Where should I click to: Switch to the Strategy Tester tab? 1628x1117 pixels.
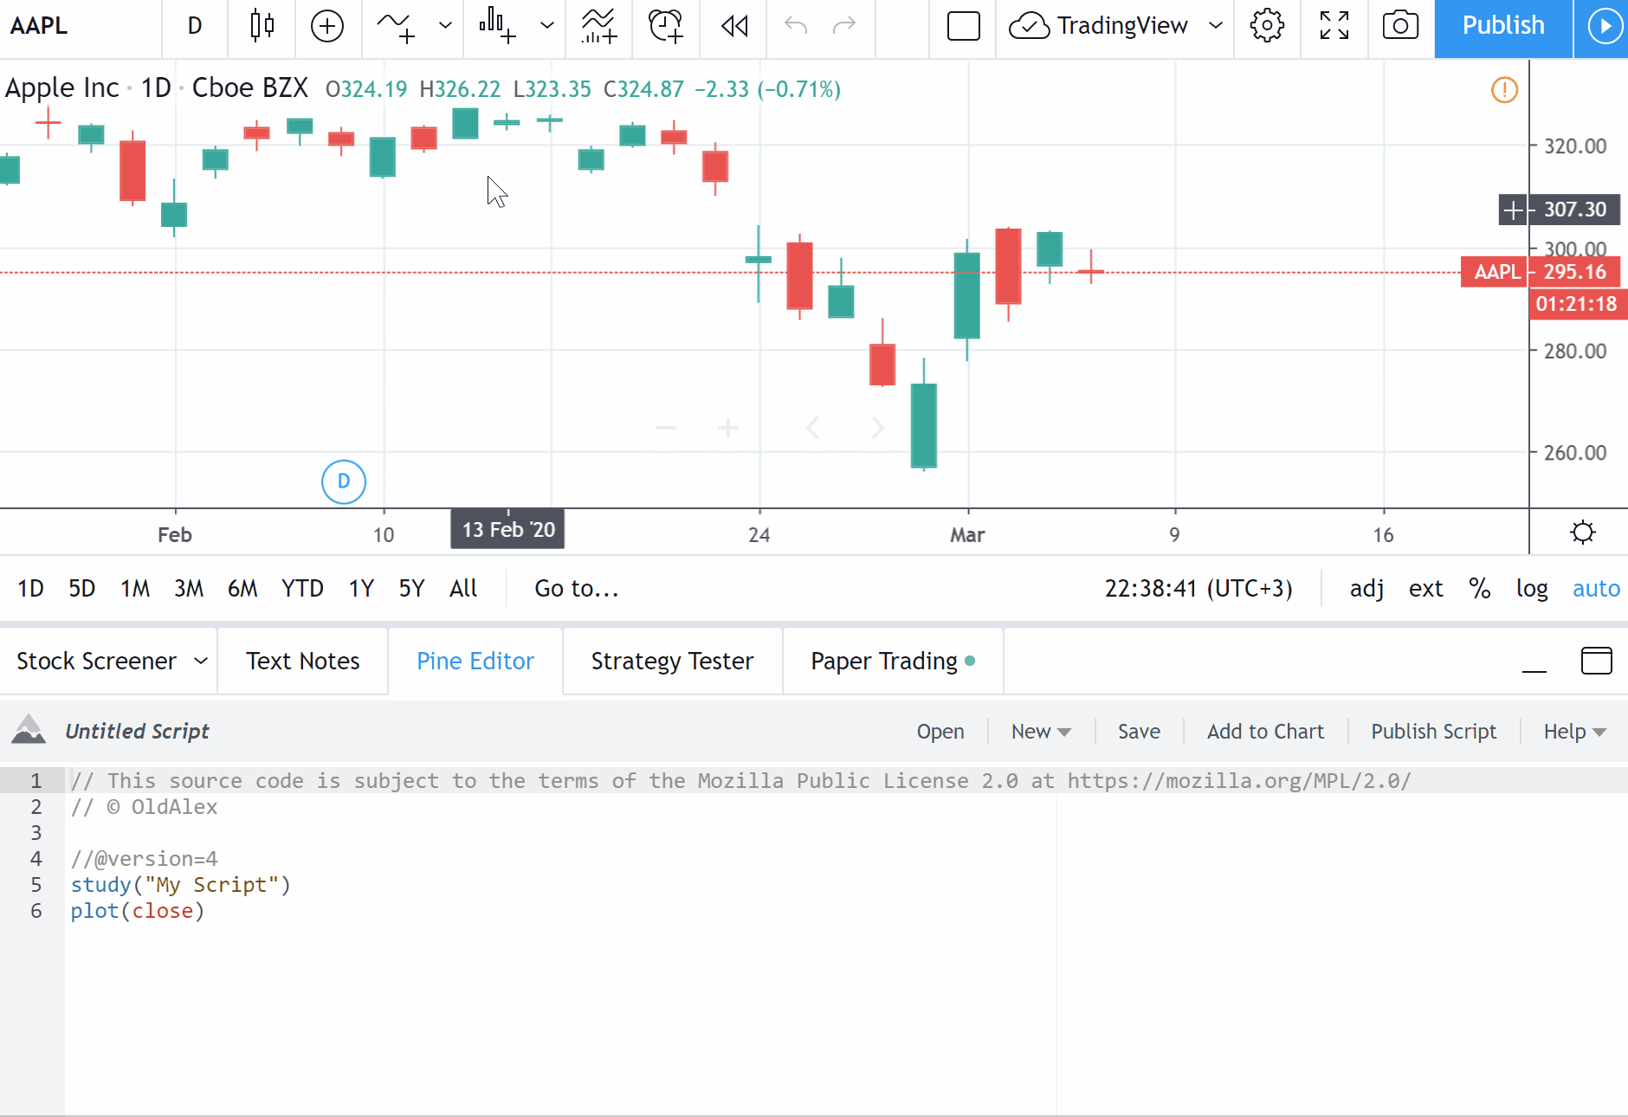point(672,661)
